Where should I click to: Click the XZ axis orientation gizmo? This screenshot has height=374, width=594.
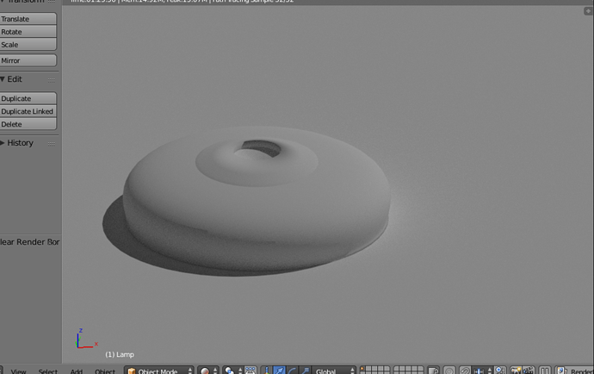tap(87, 340)
